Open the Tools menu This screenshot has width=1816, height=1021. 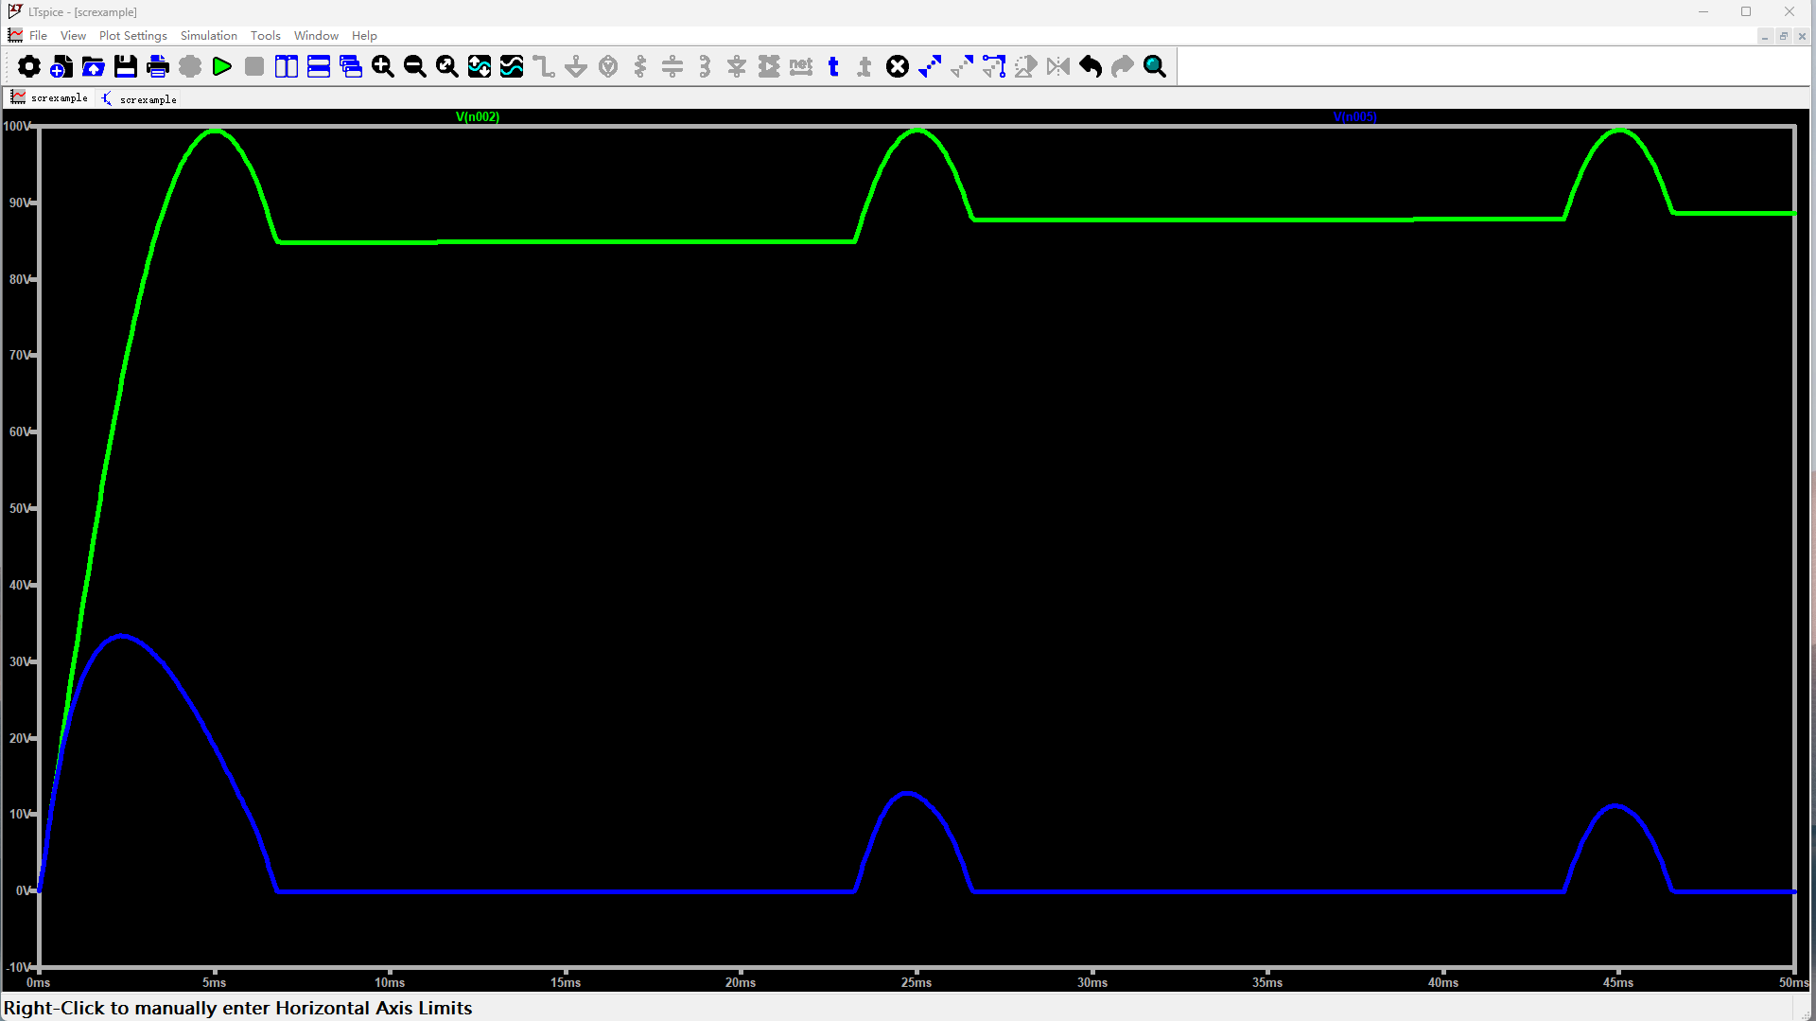click(265, 35)
